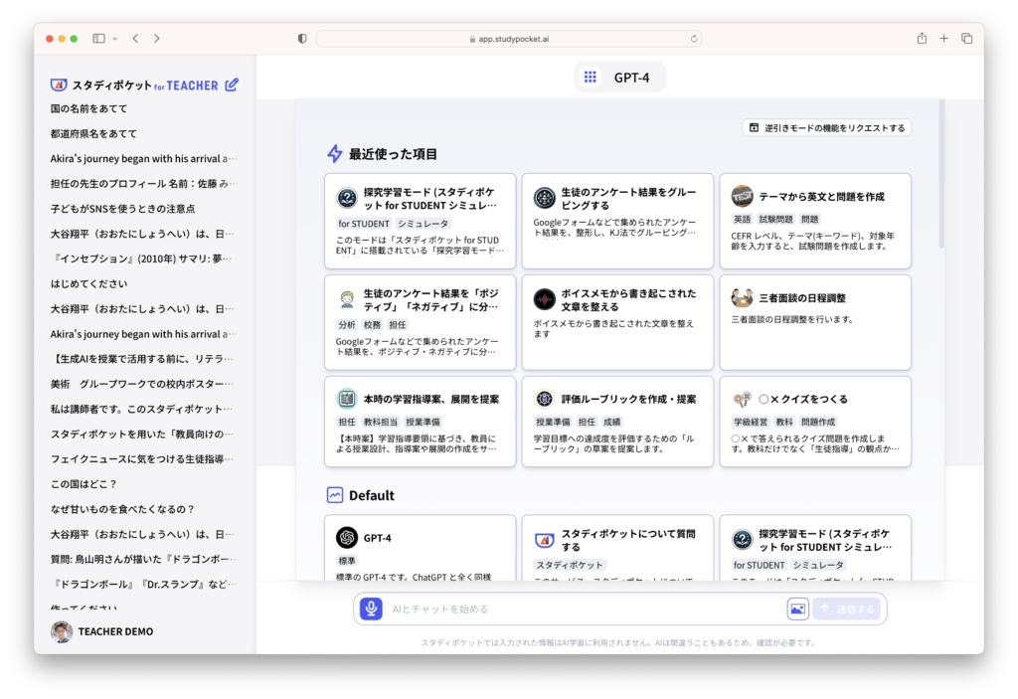
Task: Click the Safari sidebar toggle icon
Action: point(98,39)
